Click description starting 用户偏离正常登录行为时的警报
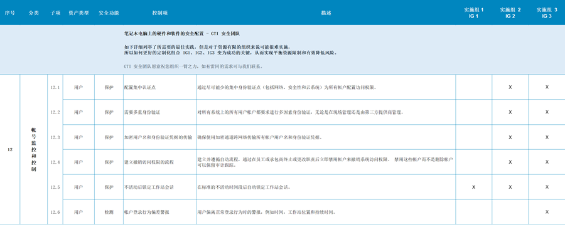 [x=267, y=212]
